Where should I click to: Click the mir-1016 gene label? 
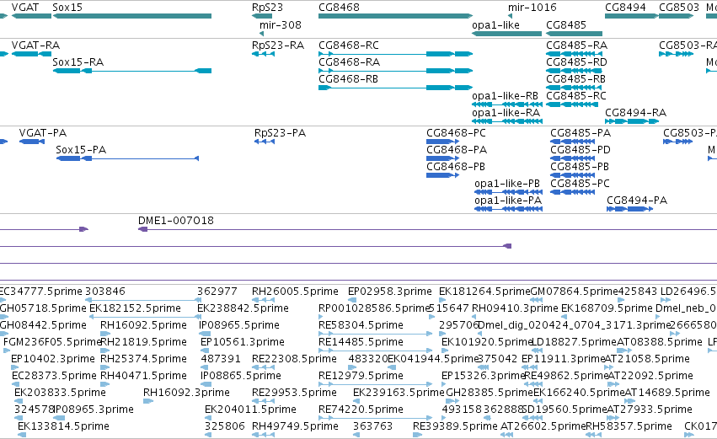532,8
